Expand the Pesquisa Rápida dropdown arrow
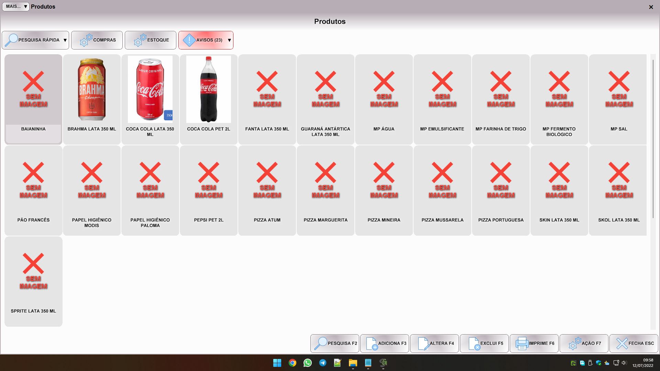660x371 pixels. click(x=65, y=40)
